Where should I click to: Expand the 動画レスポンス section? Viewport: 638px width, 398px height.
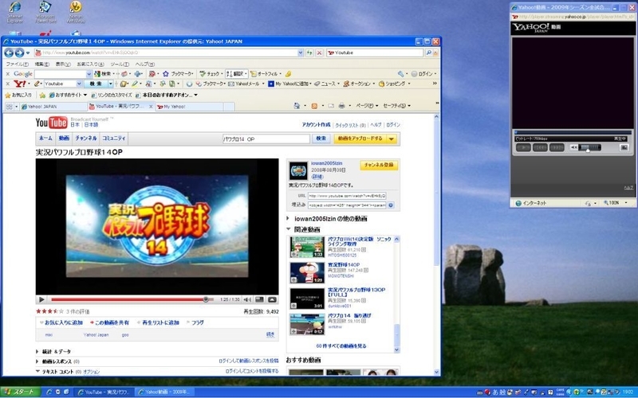(x=37, y=361)
